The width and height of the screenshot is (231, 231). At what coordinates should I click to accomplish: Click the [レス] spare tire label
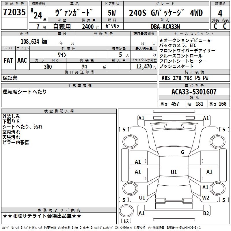click(x=126, y=221)
